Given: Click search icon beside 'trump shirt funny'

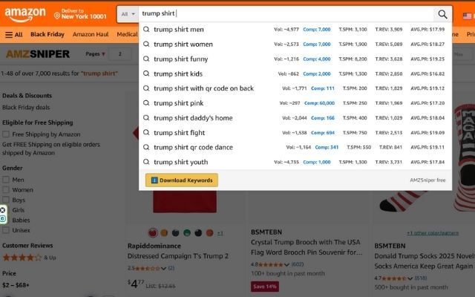Looking at the screenshot, I should click(146, 59).
